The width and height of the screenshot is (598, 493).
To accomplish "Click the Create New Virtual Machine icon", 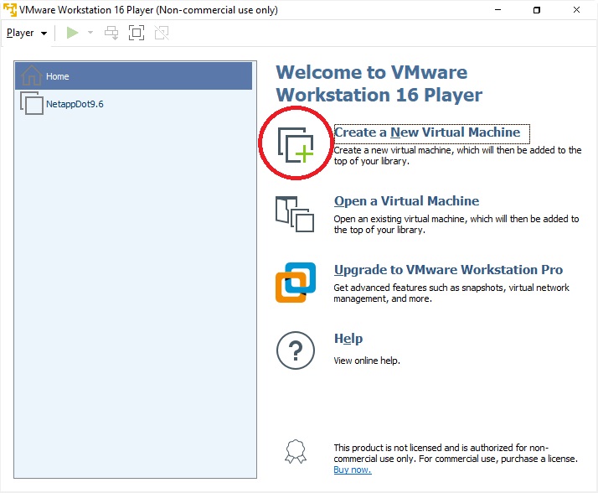I will point(296,145).
